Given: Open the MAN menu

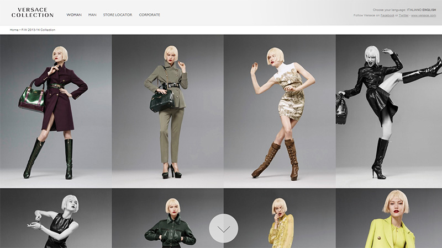Looking at the screenshot, I should 92,15.
